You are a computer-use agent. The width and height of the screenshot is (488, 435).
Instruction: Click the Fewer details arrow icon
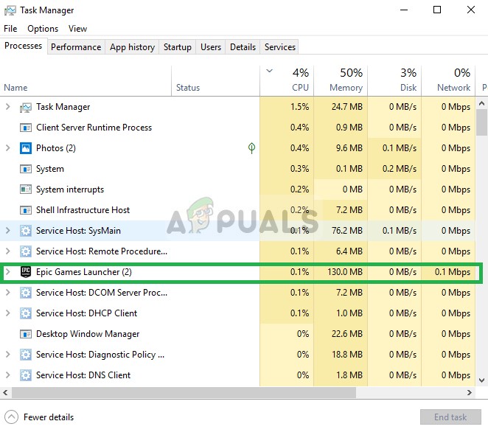pyautogui.click(x=12, y=417)
